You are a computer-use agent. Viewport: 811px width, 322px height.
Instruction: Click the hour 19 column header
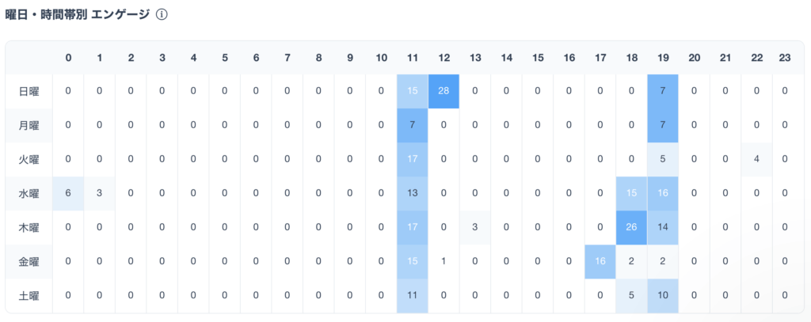click(x=663, y=58)
